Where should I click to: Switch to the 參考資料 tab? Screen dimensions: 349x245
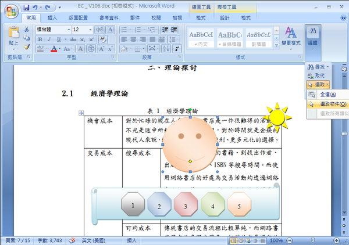(109, 18)
